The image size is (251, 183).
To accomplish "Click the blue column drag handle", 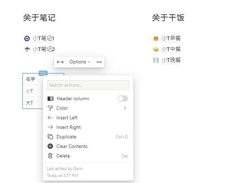I will 43,73.
